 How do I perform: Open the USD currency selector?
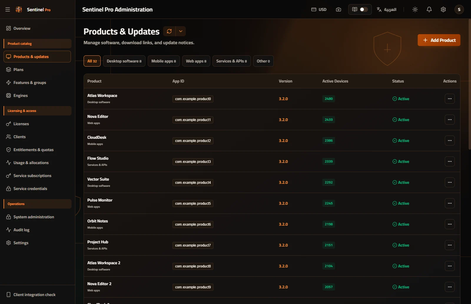319,9
